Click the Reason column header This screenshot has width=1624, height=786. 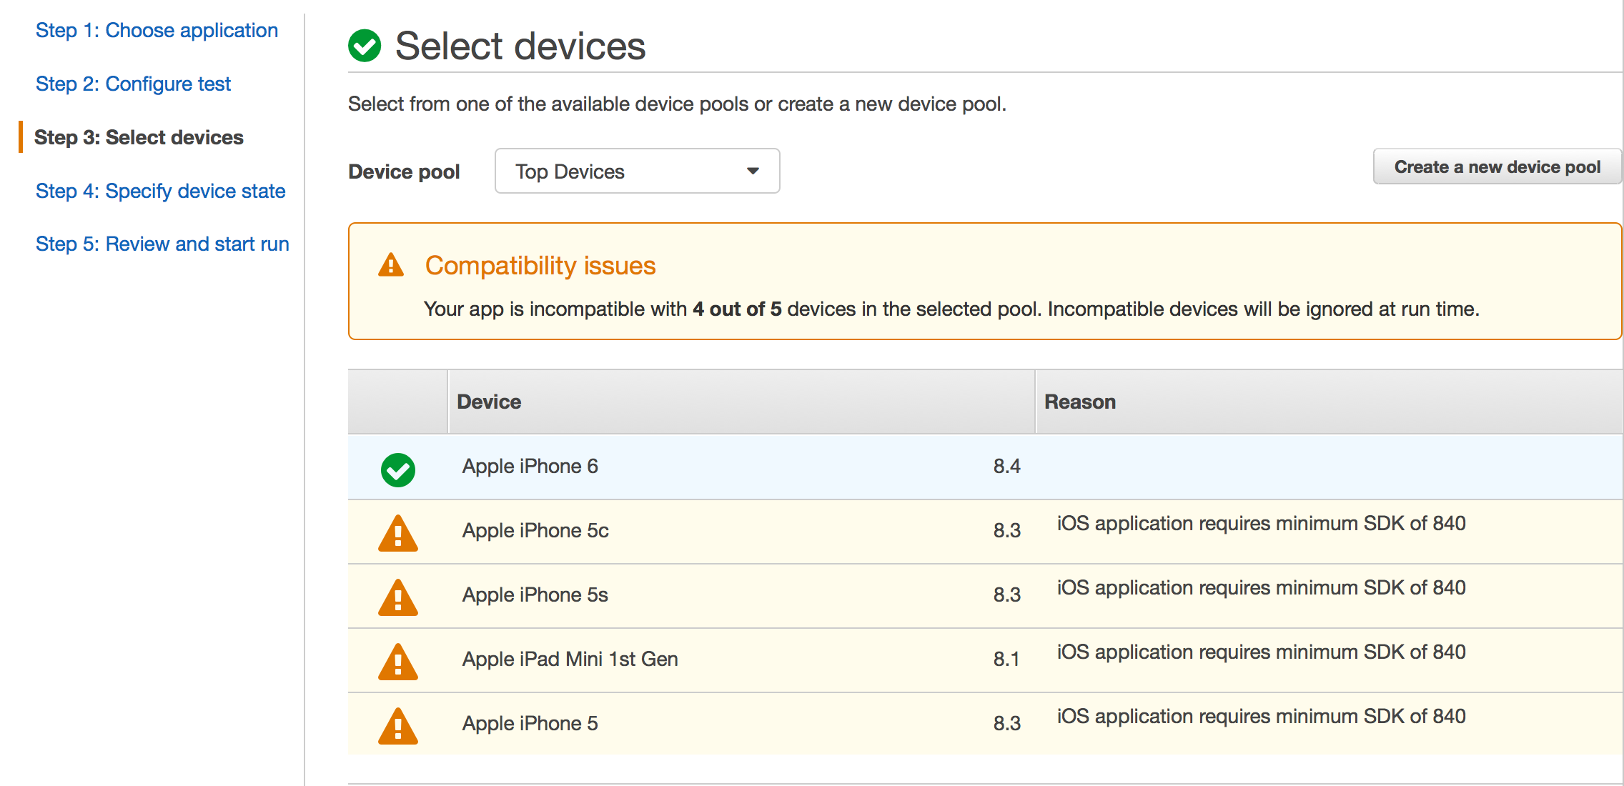coord(1079,402)
